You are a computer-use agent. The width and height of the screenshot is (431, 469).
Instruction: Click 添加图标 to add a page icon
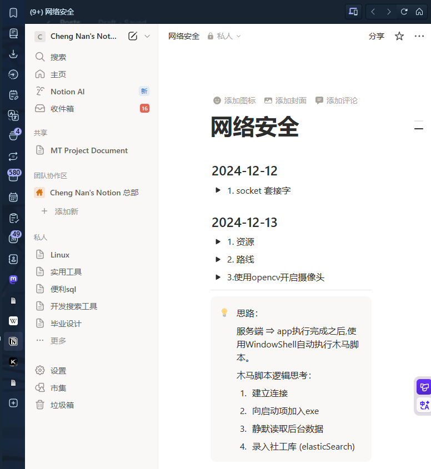[x=234, y=100]
